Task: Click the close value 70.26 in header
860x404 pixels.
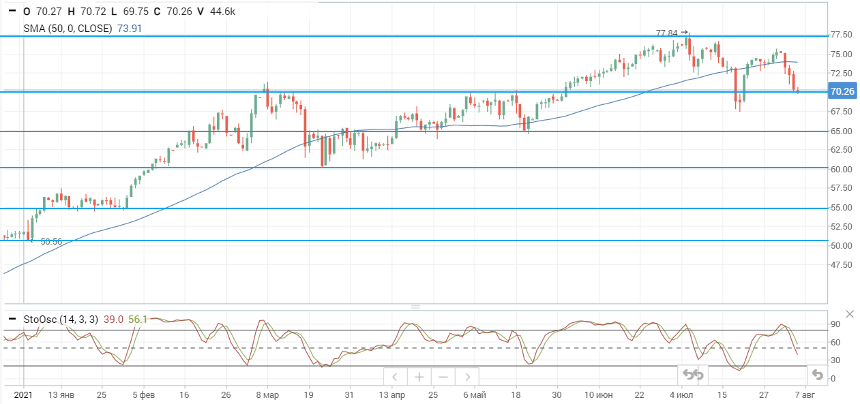Action: tap(181, 12)
